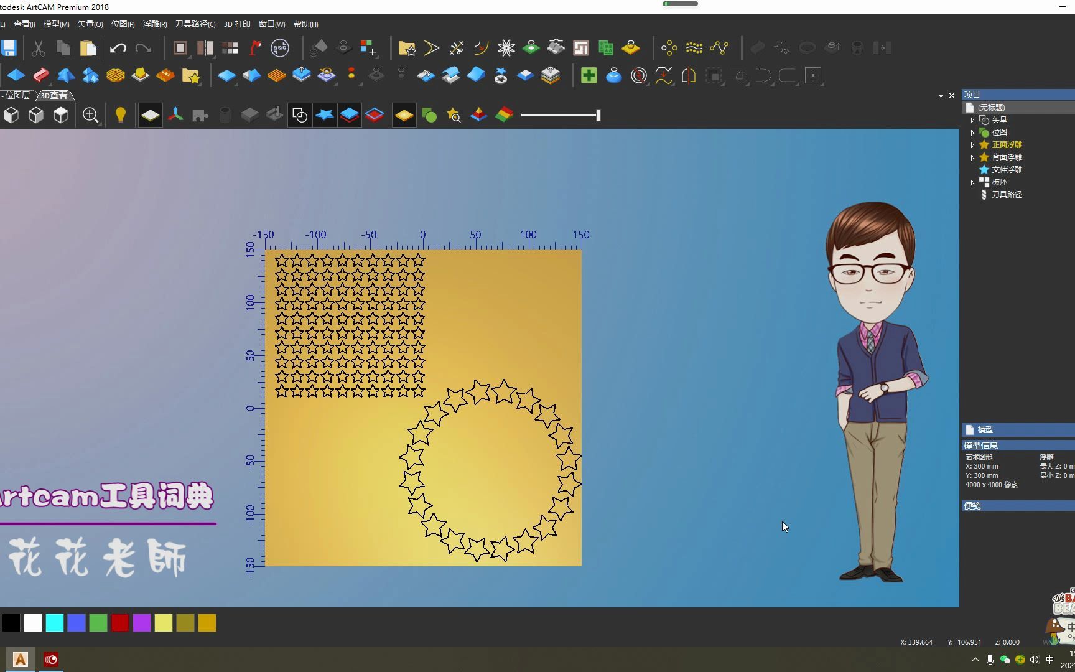Toggle the rainbow layered slab display button
This screenshot has width=1075, height=672.
click(504, 115)
